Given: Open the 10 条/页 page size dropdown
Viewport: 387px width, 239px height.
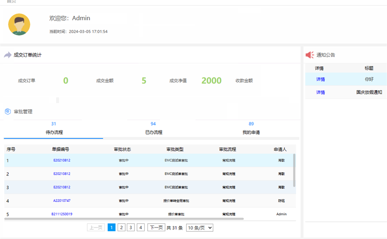Looking at the screenshot, I should point(199,227).
